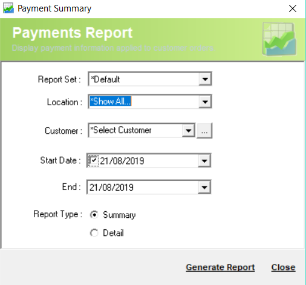Click the Payments Report heading text

coord(73,33)
